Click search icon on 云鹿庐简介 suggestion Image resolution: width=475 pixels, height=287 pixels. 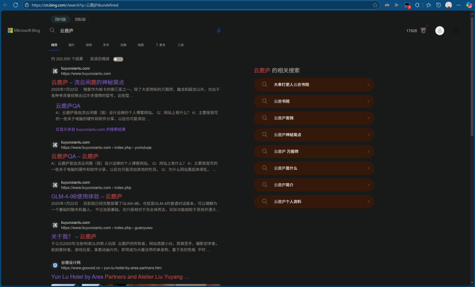(x=264, y=184)
